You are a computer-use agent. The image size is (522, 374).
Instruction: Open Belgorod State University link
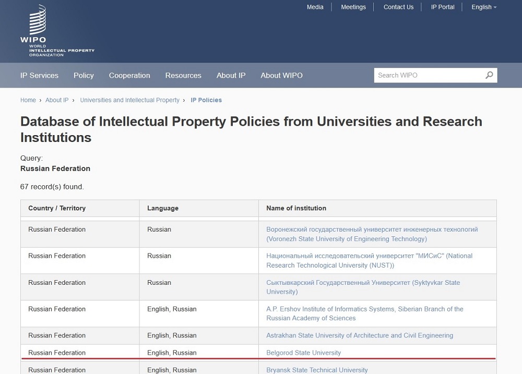pos(303,353)
